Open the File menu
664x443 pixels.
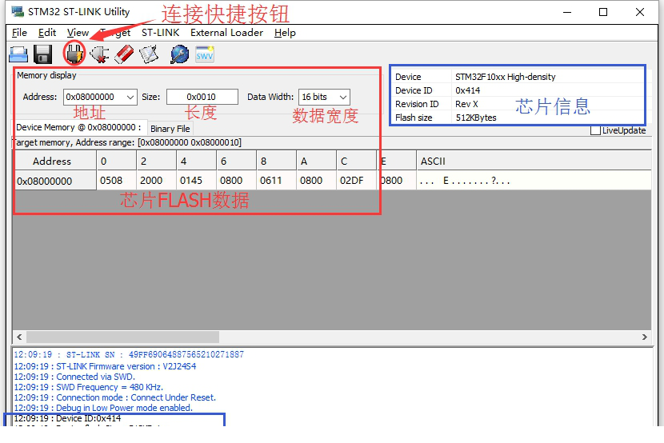[x=19, y=33]
